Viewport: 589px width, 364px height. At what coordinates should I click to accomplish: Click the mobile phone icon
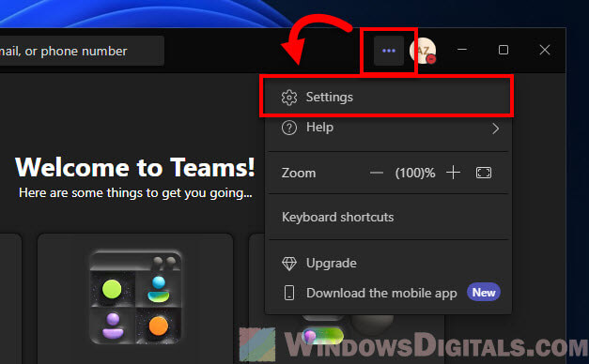(289, 293)
